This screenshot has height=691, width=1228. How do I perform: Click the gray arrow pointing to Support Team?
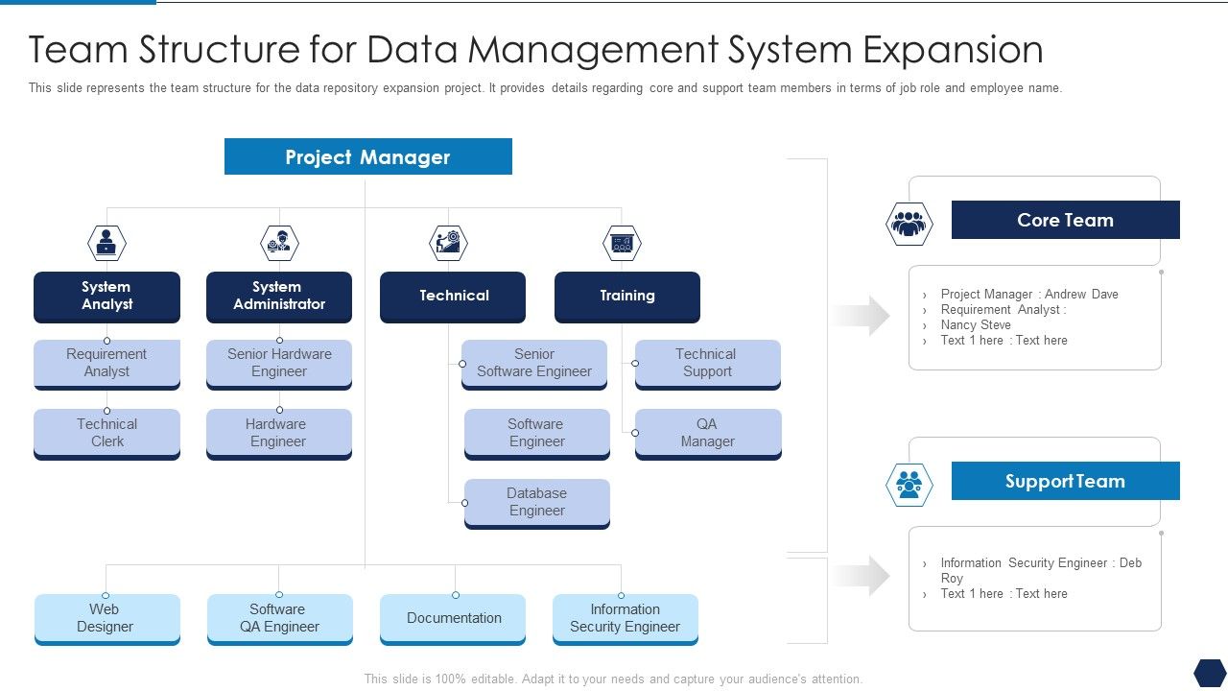tap(861, 576)
